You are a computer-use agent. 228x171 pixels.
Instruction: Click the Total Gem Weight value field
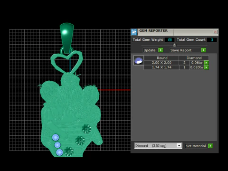tap(170, 40)
